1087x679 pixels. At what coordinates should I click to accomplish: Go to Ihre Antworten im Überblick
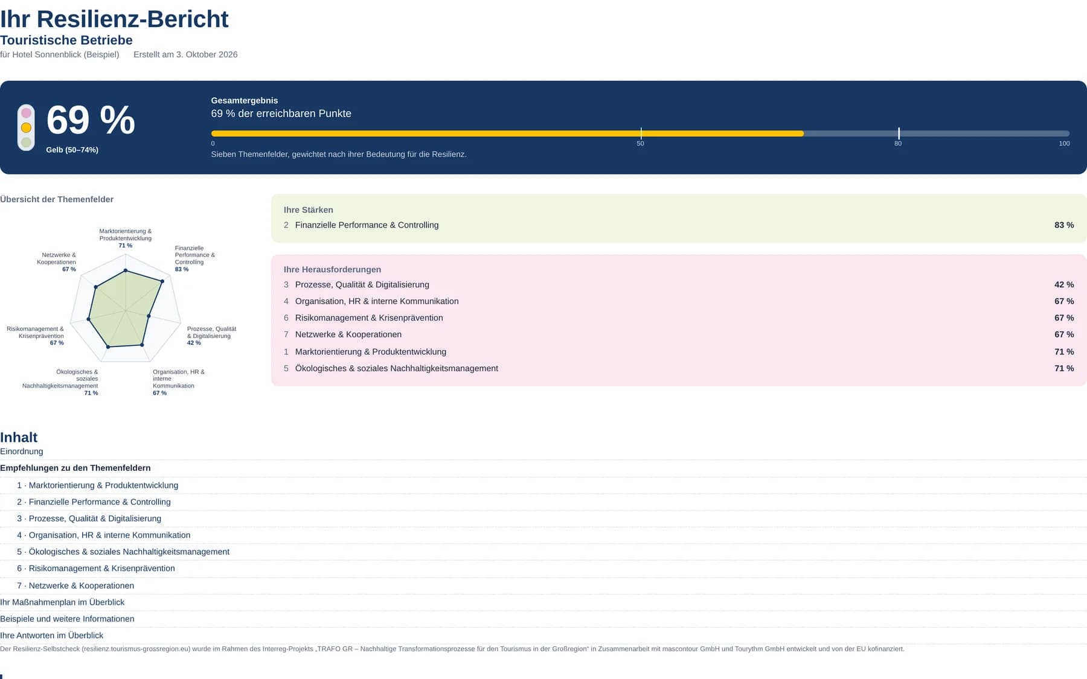tap(52, 636)
